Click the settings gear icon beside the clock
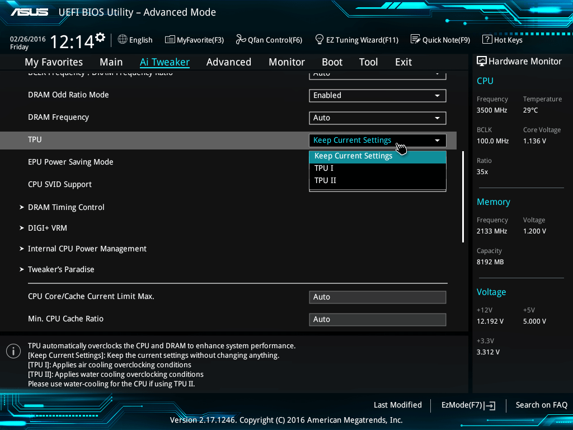The height and width of the screenshot is (430, 573). [100, 38]
